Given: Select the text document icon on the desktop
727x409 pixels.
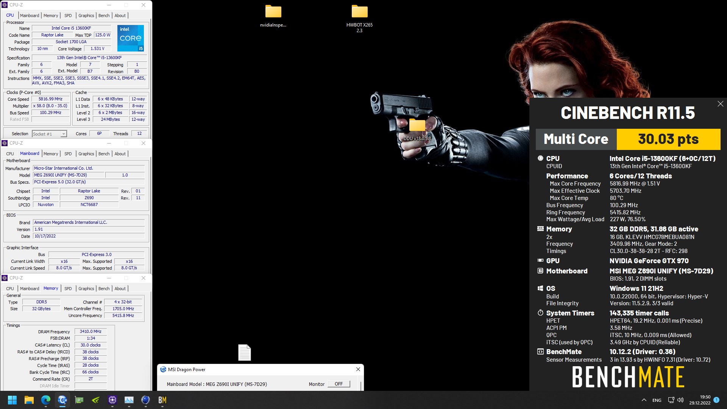Looking at the screenshot, I should pyautogui.click(x=244, y=352).
